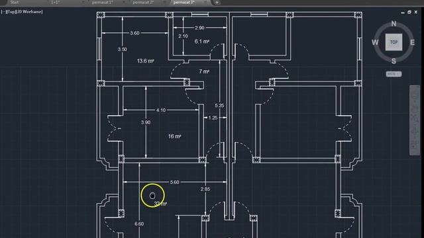Open the WCS coordinate system dropdown
Screen dimensions: 424x238
click(394, 74)
